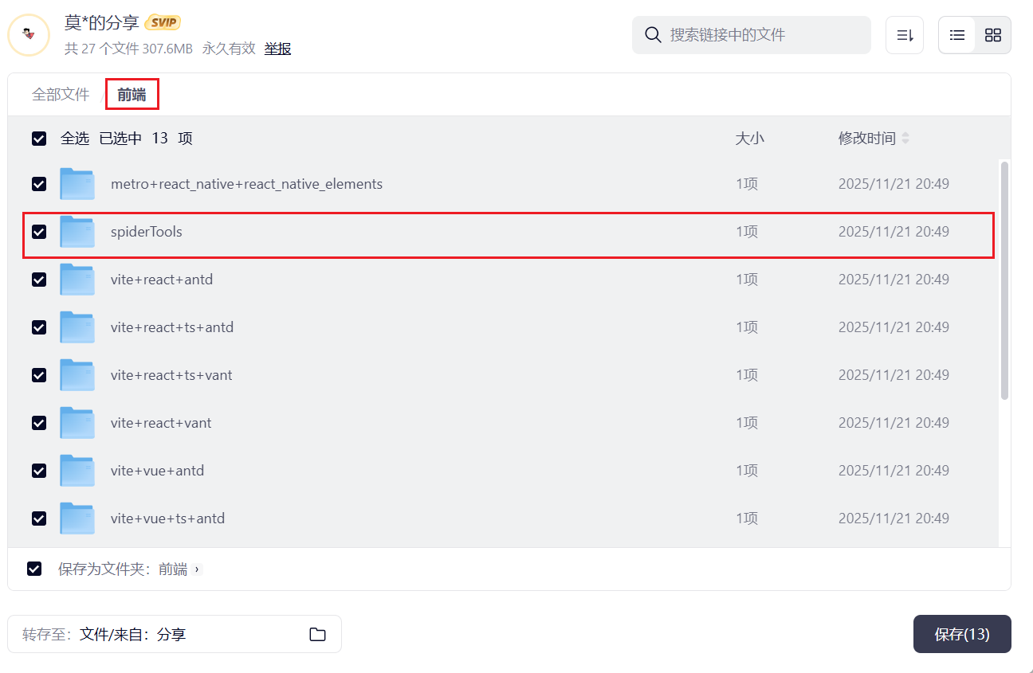Open metro+react_native+react_native_elements folder name
Screen dimensions: 1033x673
click(246, 184)
